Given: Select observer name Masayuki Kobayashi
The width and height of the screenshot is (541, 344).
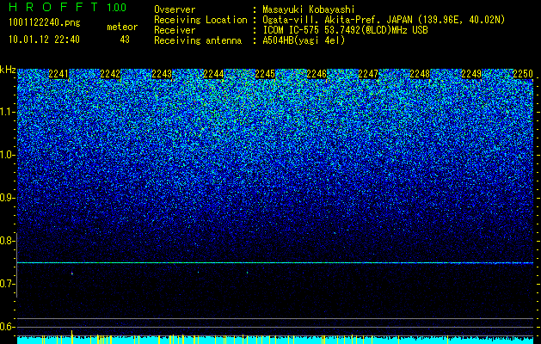Looking at the screenshot, I should pyautogui.click(x=309, y=9).
